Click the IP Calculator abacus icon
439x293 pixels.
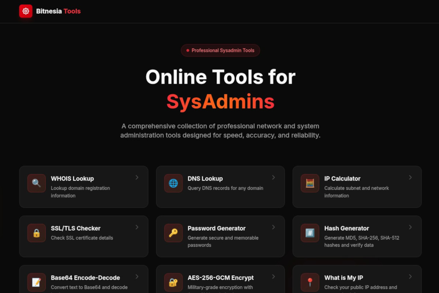coord(310,183)
